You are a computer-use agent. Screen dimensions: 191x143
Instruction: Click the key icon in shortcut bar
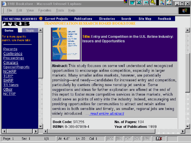click(x=153, y=3)
